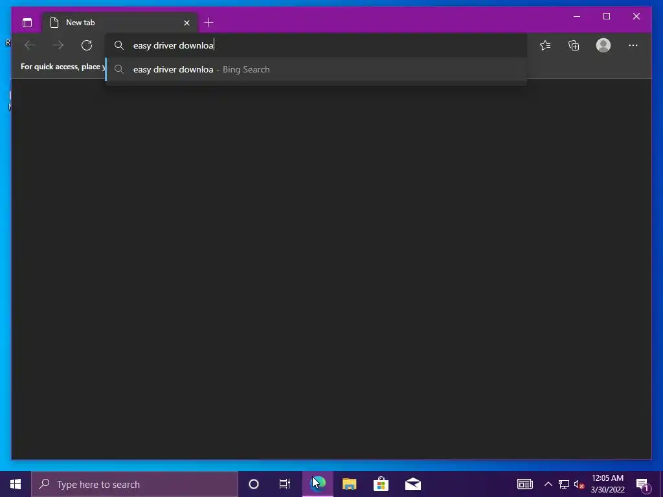Open network status tray icon
The width and height of the screenshot is (663, 497).
point(564,484)
